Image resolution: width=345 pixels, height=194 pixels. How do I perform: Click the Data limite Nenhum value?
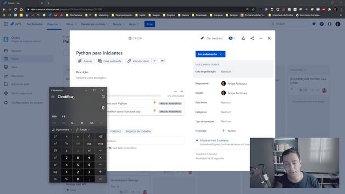tap(226, 102)
